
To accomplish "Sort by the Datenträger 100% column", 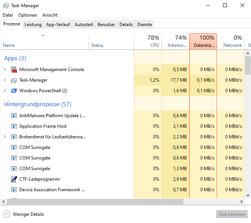I will coord(203,42).
